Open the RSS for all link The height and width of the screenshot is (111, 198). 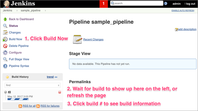(x=29, y=106)
